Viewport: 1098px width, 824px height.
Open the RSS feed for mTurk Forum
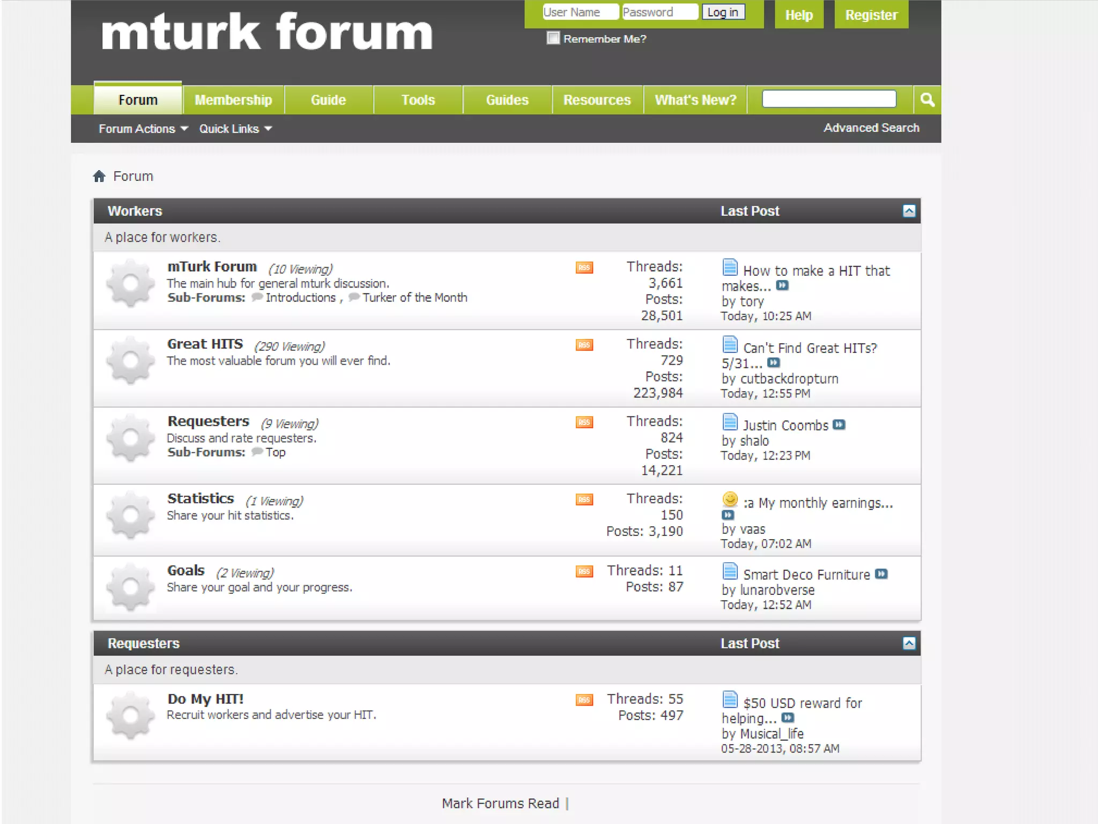(x=584, y=267)
